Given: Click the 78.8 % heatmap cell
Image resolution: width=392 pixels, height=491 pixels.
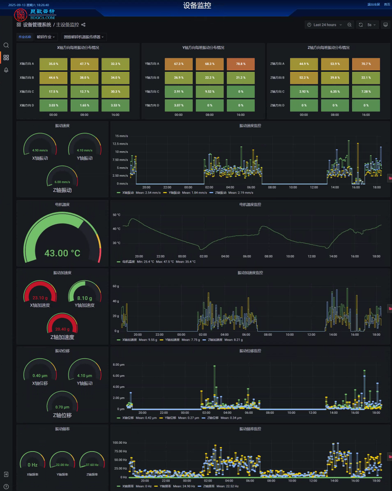Looking at the screenshot, I should click(x=241, y=64).
